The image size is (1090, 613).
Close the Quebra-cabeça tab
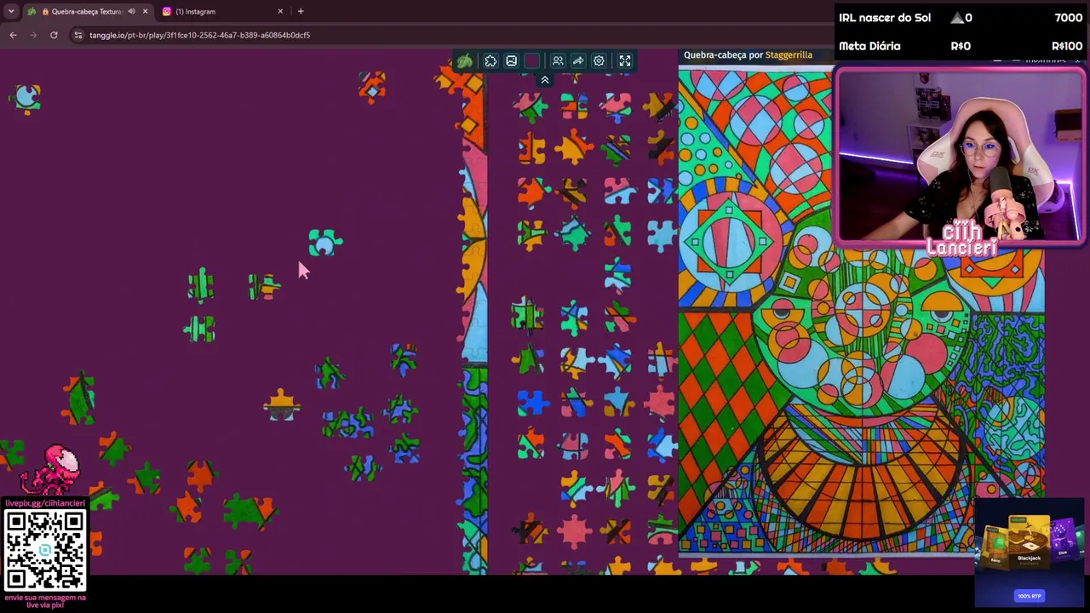145,11
